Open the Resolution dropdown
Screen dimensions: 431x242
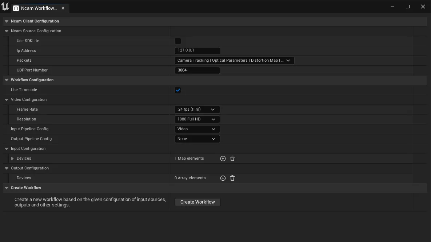(197, 119)
